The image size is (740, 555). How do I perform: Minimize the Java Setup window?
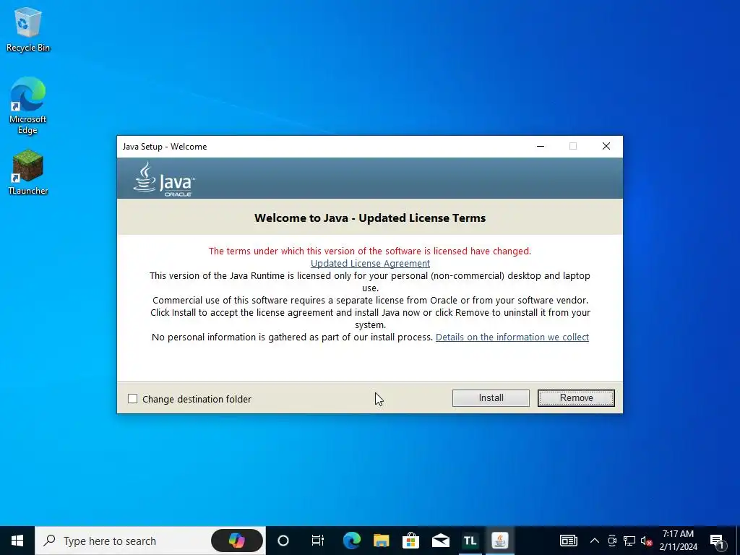pos(541,146)
